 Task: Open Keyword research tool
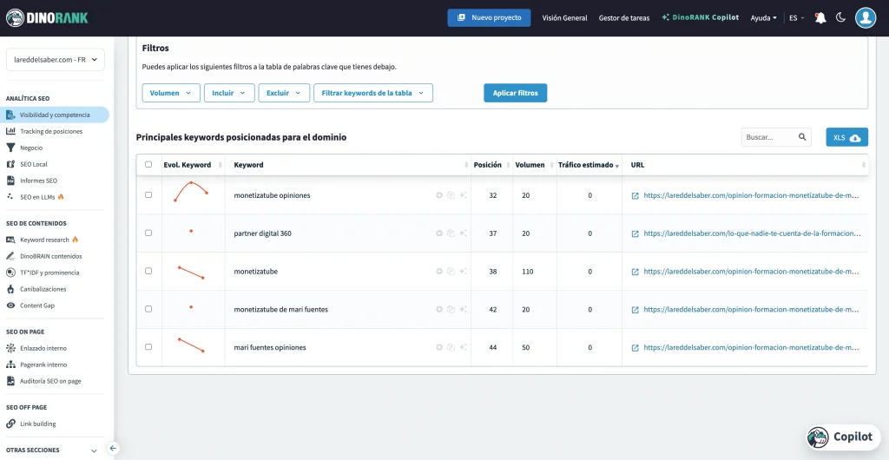coord(44,240)
